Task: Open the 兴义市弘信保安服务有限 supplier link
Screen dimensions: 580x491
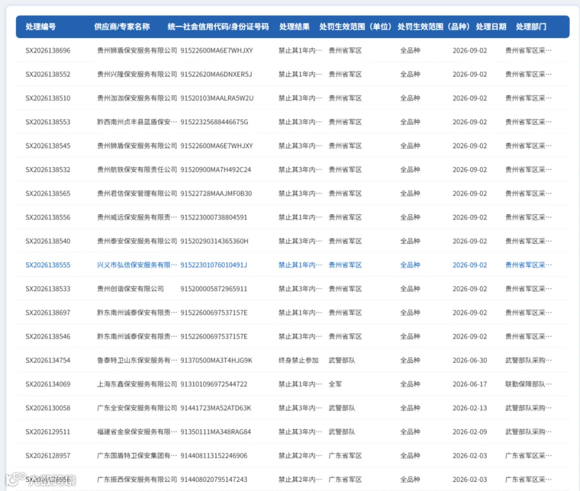Action: (137, 265)
